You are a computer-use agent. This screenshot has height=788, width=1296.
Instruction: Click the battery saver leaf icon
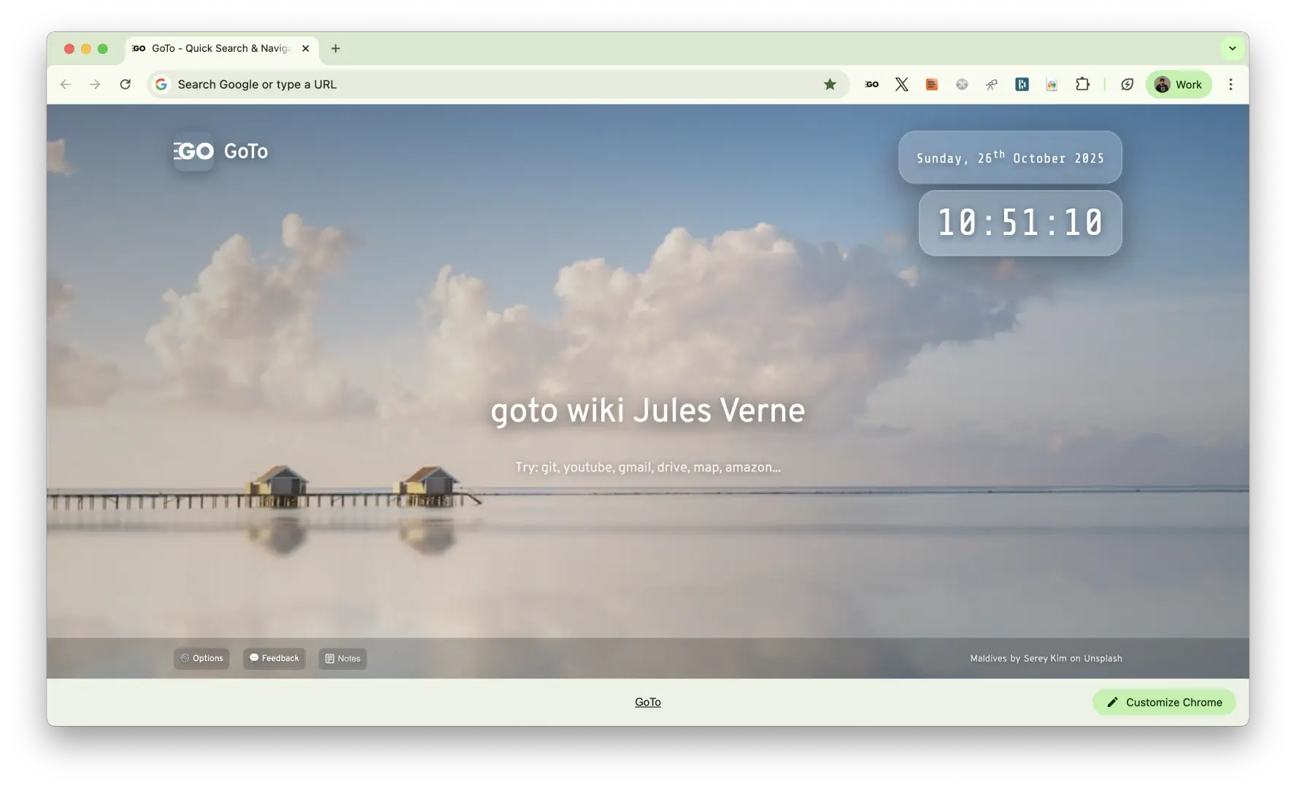(1127, 84)
